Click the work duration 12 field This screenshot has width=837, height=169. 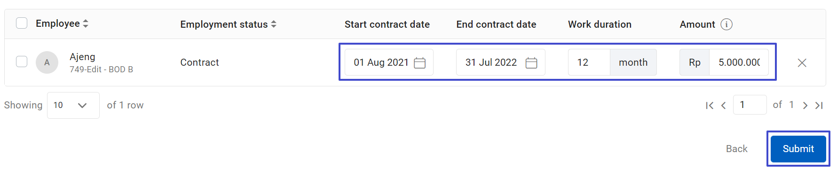pos(589,62)
